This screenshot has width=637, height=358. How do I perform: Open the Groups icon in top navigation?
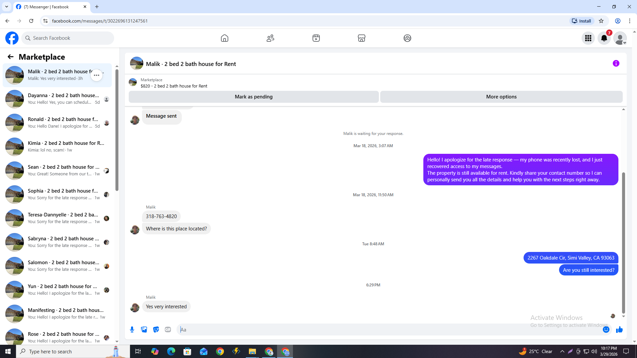(407, 38)
